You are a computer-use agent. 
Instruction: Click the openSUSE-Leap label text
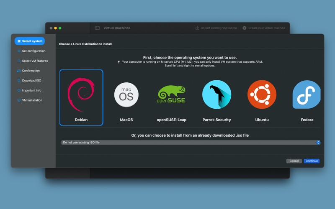172,120
